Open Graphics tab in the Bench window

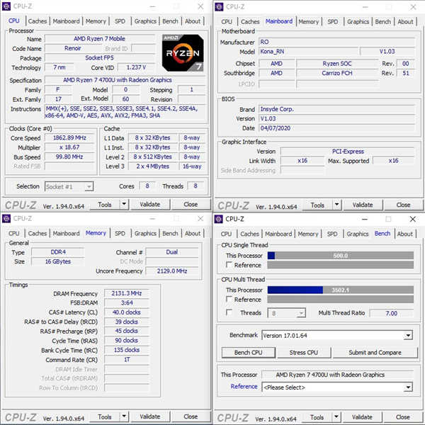[x=358, y=234]
